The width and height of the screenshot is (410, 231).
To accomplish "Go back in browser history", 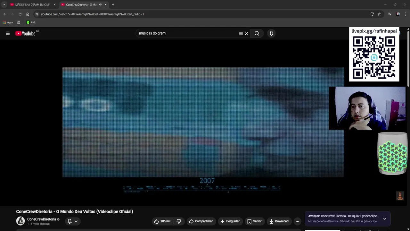I will click(x=4, y=14).
